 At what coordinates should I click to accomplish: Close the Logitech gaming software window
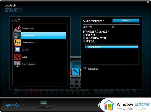(x=148, y=2)
